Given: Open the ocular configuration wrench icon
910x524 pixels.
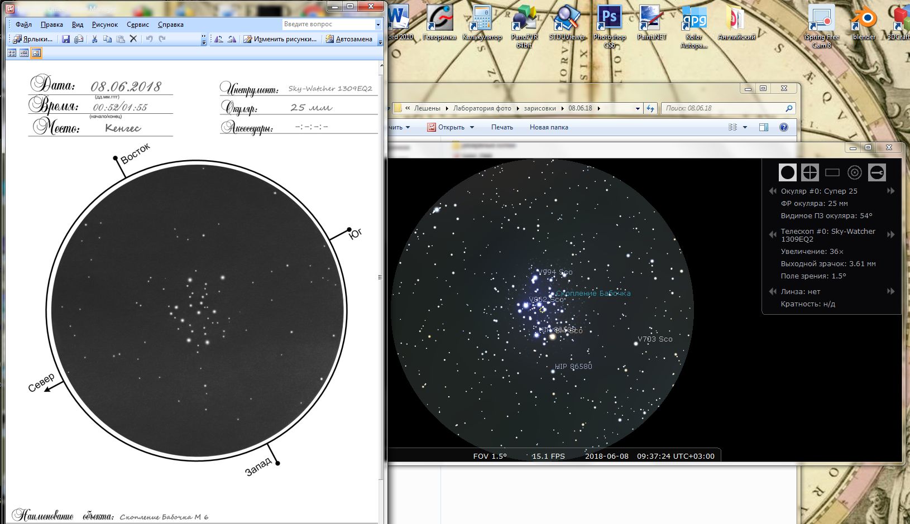Looking at the screenshot, I should pyautogui.click(x=877, y=173).
